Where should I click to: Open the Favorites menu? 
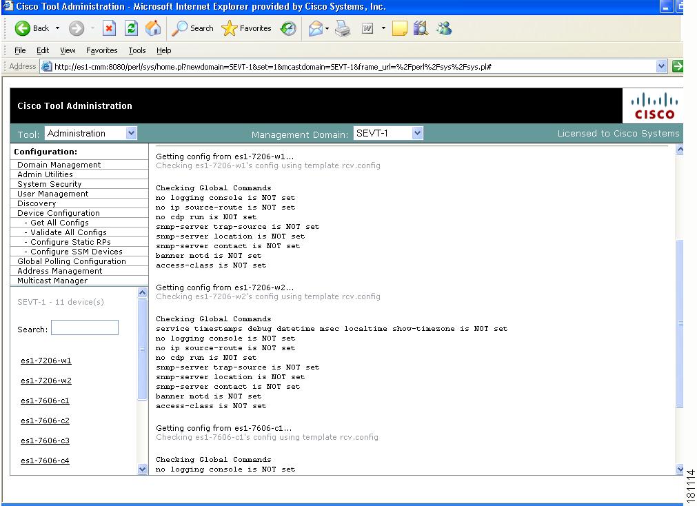102,50
